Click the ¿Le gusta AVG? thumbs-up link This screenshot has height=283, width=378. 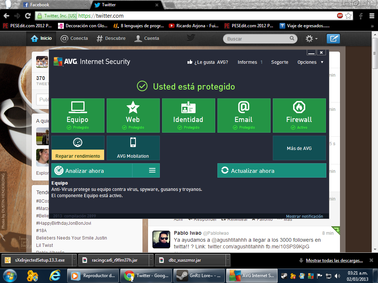tap(207, 62)
